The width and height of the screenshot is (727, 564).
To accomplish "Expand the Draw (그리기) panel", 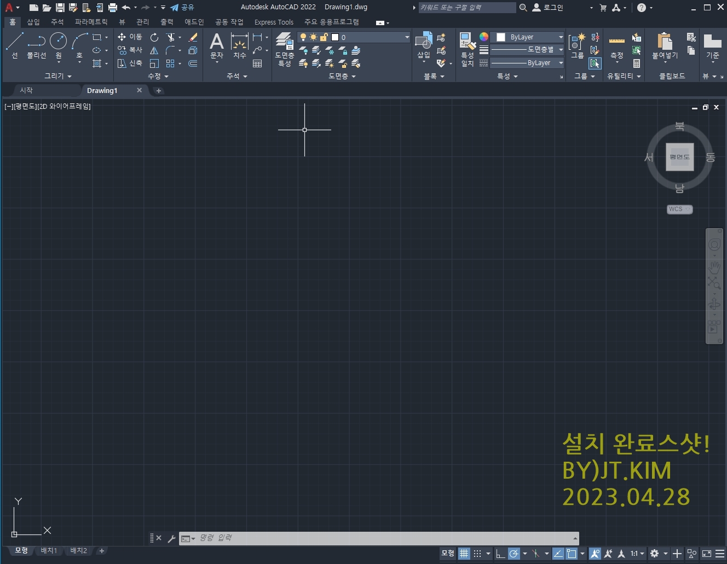I will tap(58, 76).
